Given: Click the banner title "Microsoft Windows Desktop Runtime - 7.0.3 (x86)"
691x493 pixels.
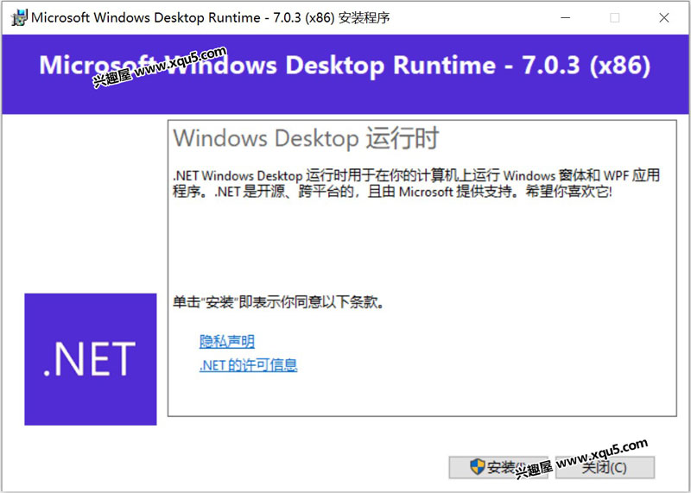Looking at the screenshot, I should pos(345,66).
